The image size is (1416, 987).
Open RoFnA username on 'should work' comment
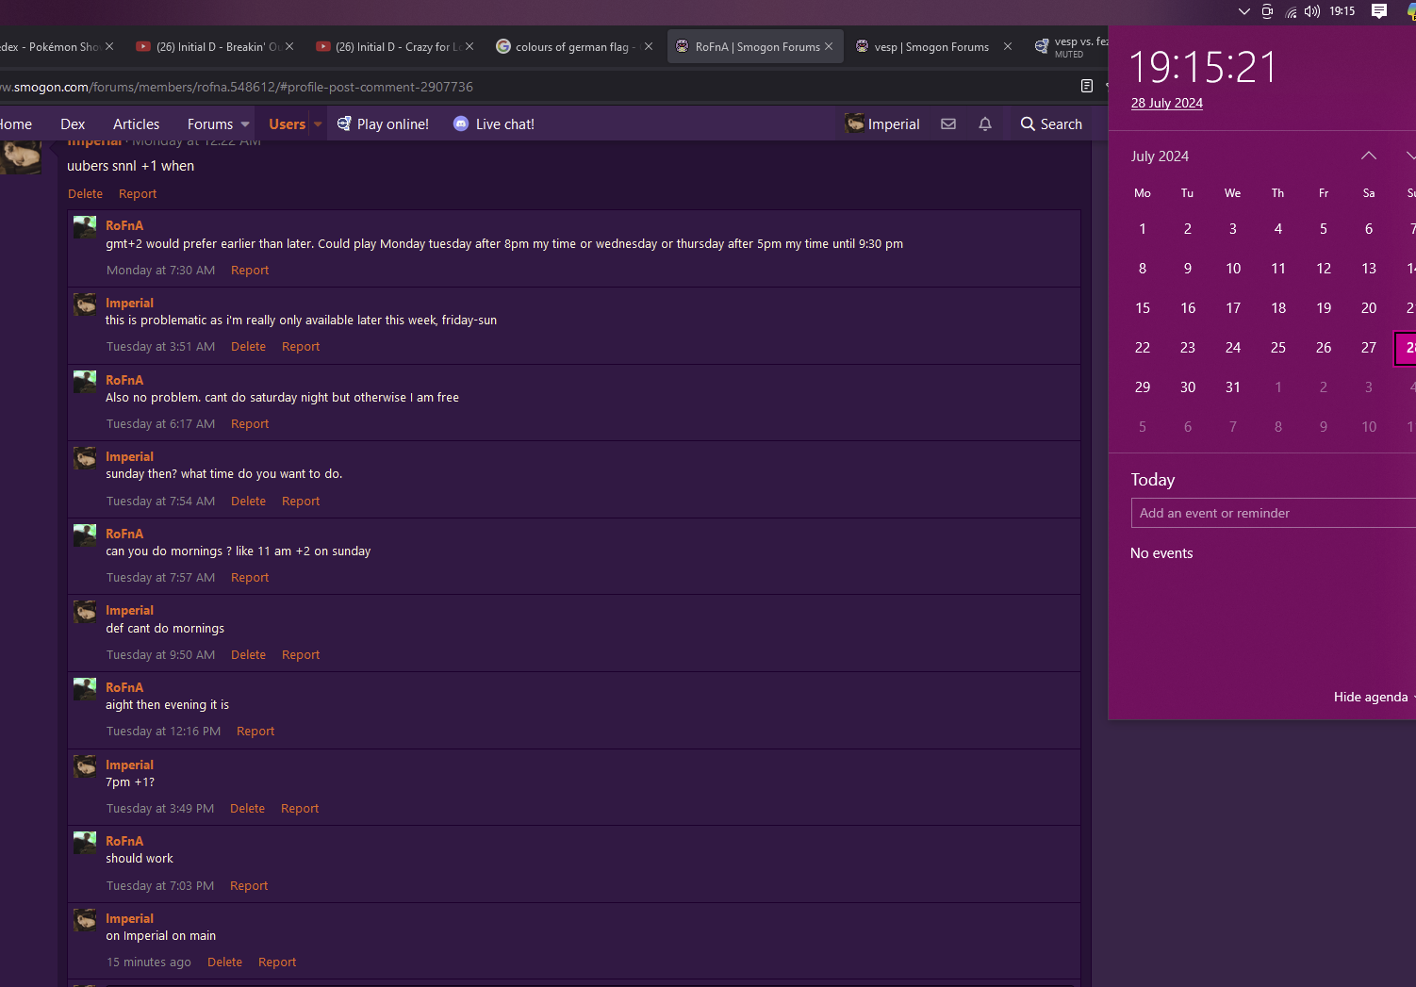[x=124, y=841]
